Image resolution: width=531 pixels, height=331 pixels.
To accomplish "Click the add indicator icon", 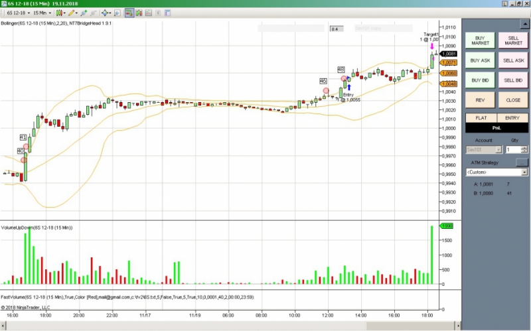I will (84, 13).
